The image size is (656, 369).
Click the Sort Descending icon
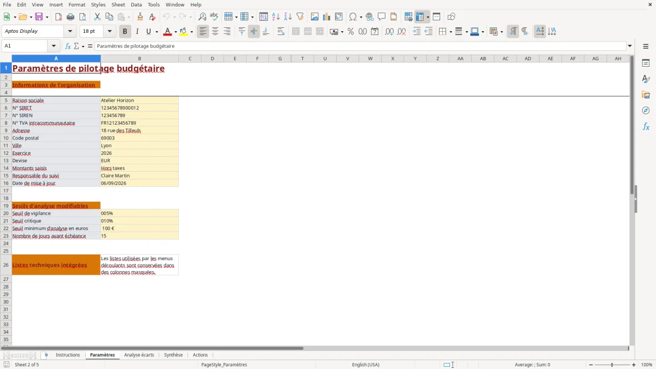(x=288, y=17)
